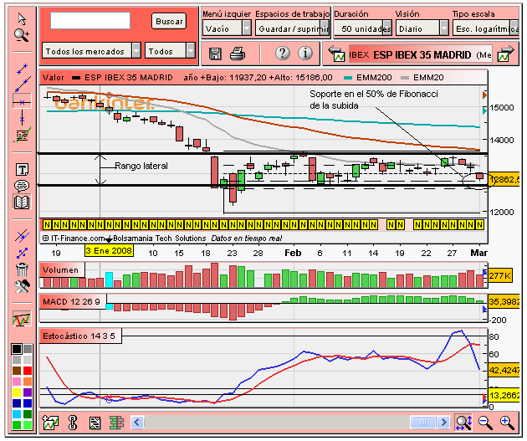Viewport: 527px width, 441px height.
Task: Toggle the horizontal line drawing tool
Action: 22,102
